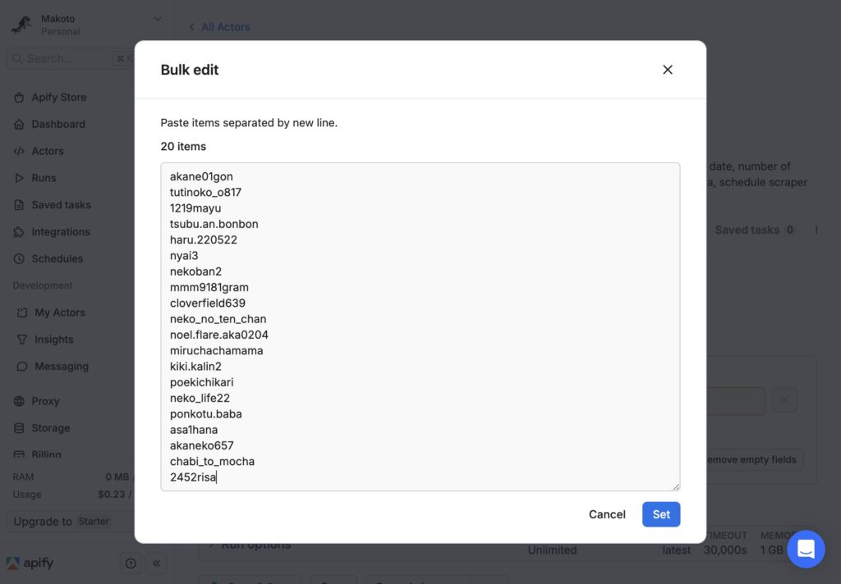
Task: Open the help question mark icon
Action: point(131,563)
